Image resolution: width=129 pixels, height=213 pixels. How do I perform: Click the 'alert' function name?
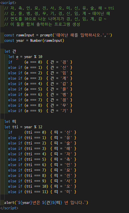[9, 203]
